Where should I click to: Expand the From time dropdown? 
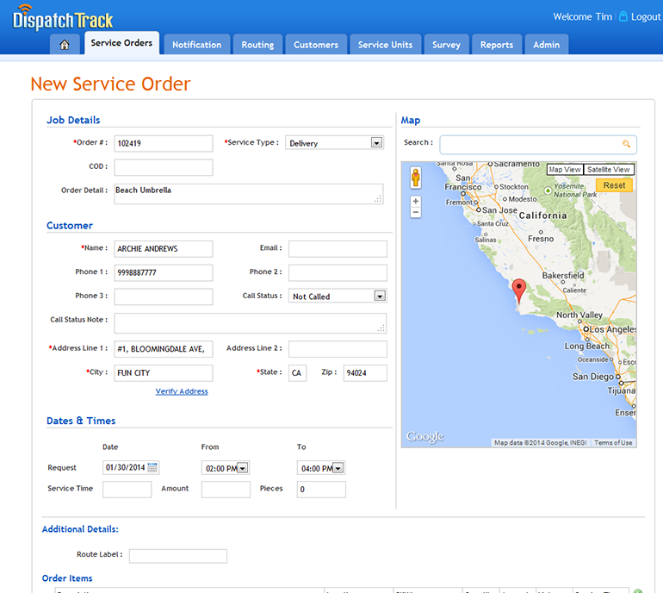tap(243, 468)
